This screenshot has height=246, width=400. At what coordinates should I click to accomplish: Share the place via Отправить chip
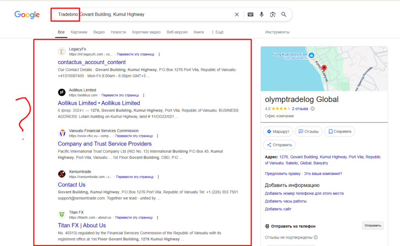(x=279, y=145)
